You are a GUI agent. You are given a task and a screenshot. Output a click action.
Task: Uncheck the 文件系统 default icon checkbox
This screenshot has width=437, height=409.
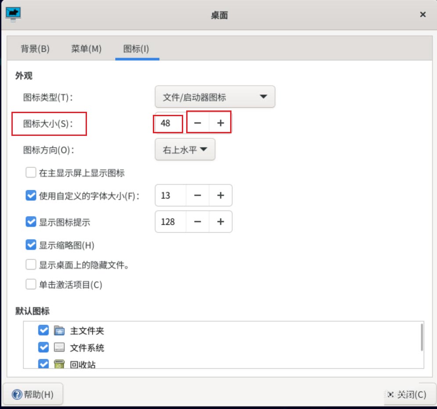43,347
